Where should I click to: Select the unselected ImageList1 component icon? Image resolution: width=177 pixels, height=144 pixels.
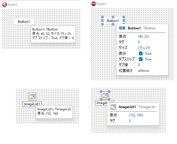tap(32, 97)
